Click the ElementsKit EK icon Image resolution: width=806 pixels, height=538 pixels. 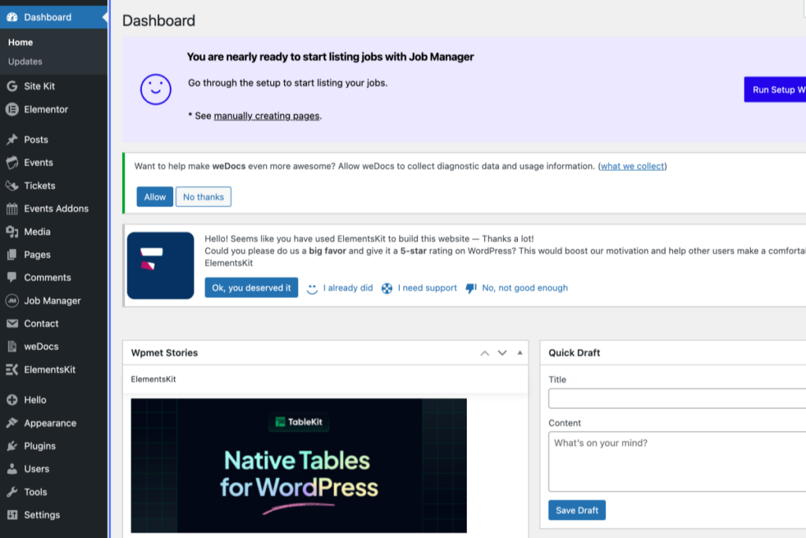point(12,369)
